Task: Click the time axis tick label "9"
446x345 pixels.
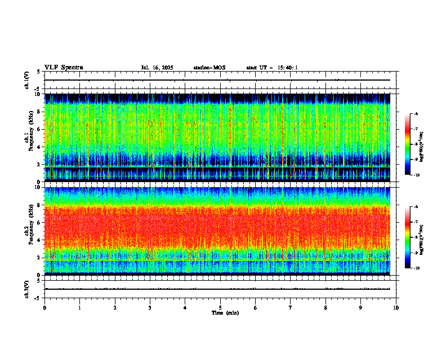Action: (x=360, y=308)
